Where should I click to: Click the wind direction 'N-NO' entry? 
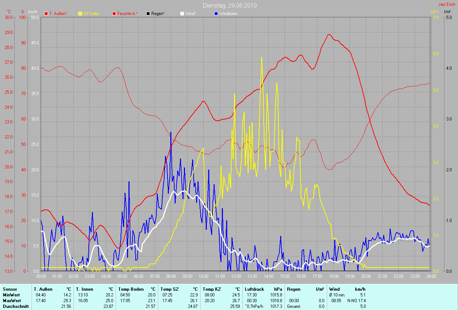(352, 301)
